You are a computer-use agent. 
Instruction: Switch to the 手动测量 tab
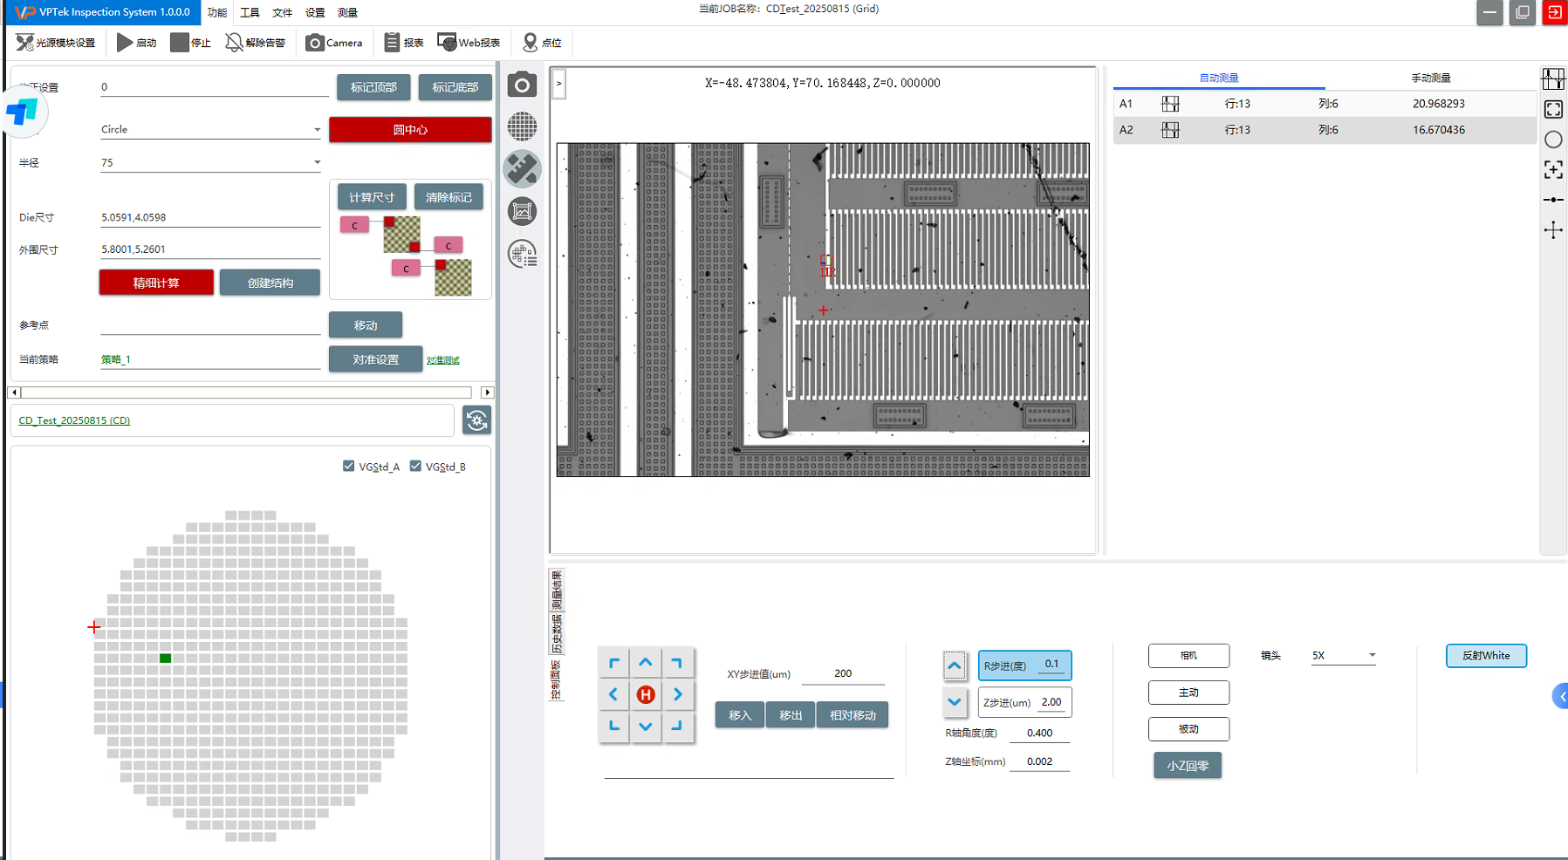[x=1430, y=78]
